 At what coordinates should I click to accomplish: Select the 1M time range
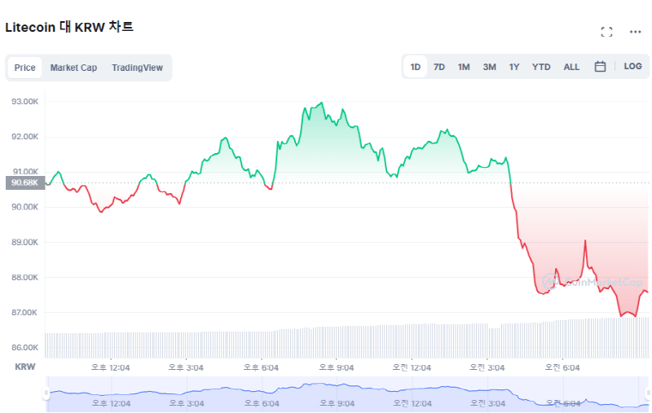coord(464,67)
